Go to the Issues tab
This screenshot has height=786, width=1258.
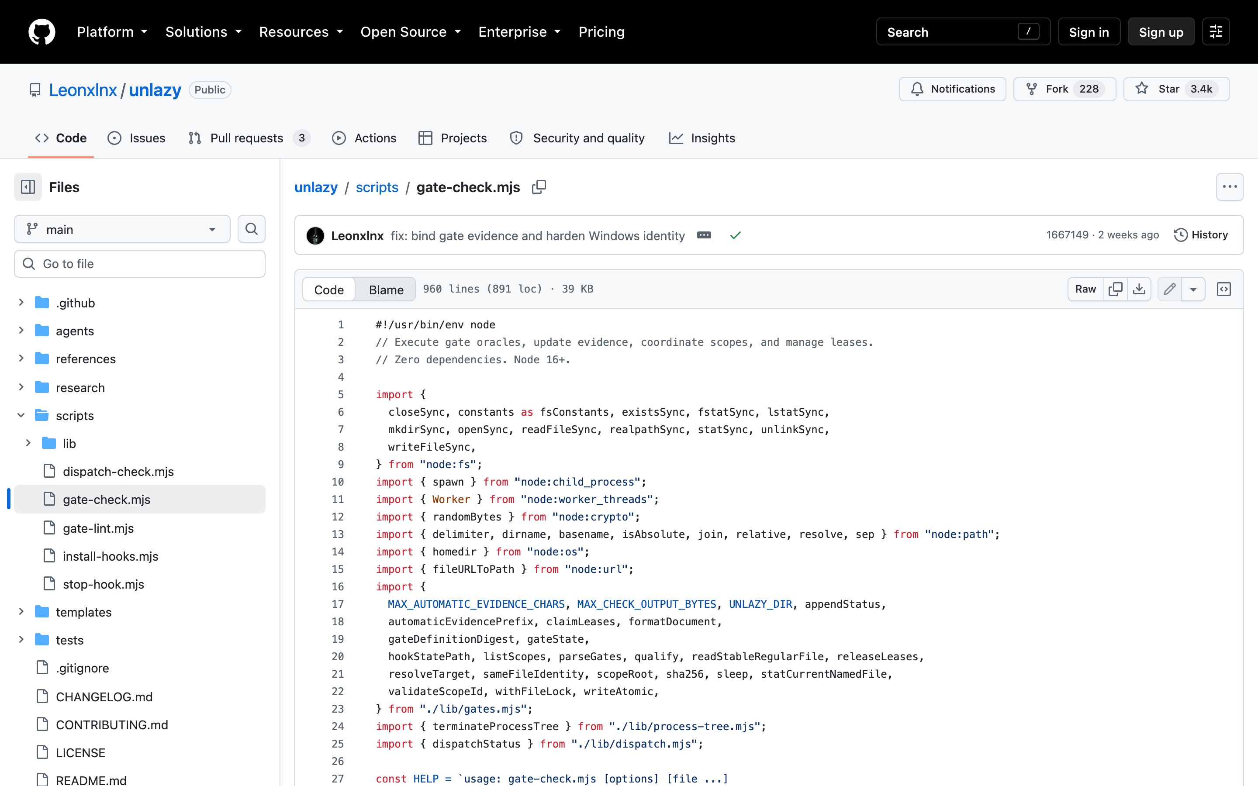pos(136,138)
